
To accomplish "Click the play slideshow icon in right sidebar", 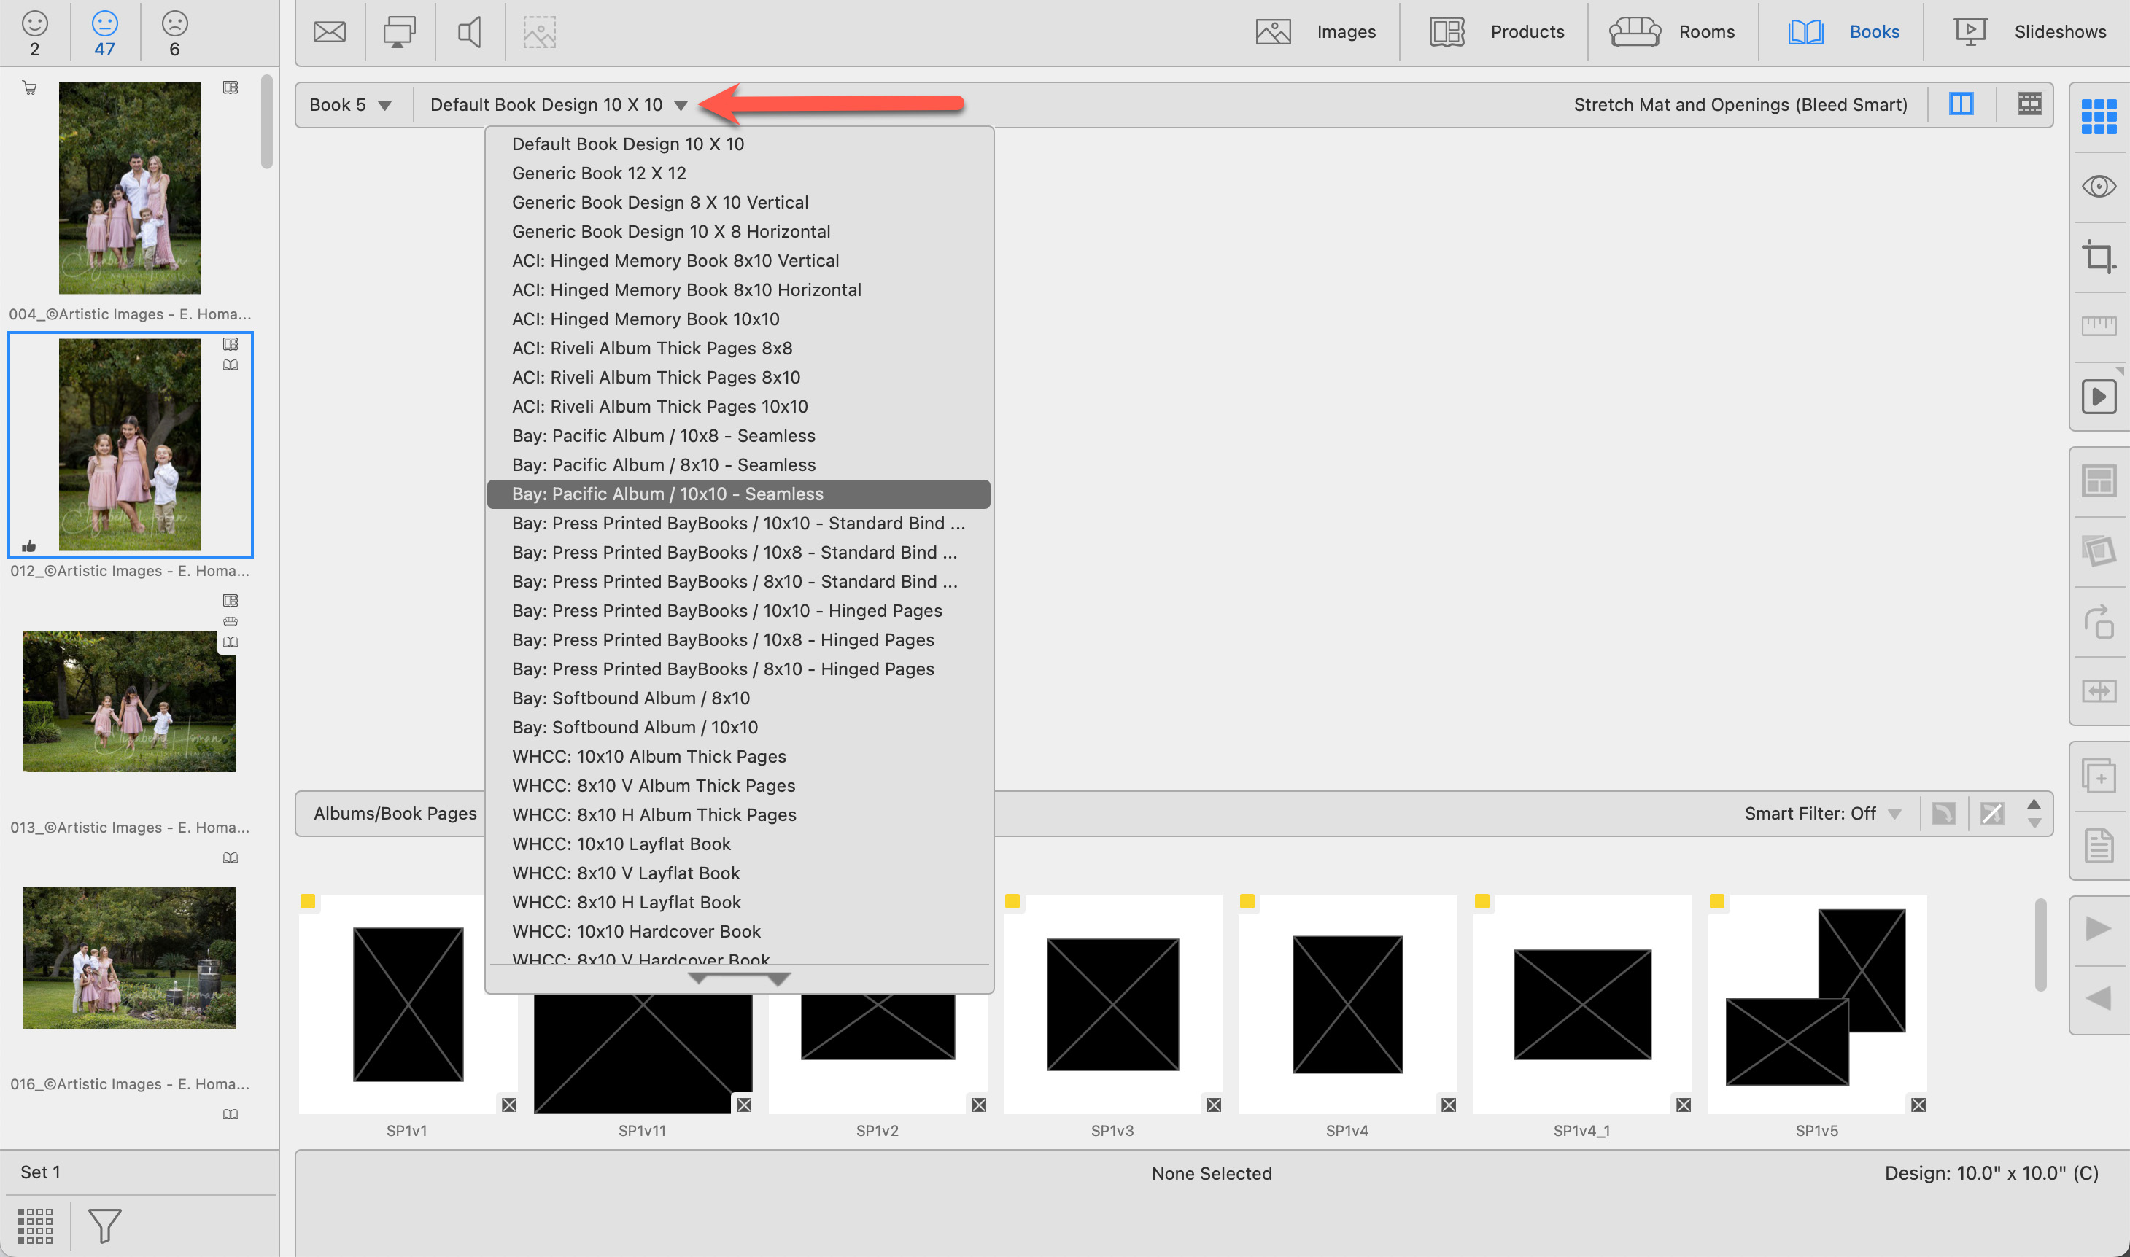I will (2098, 397).
